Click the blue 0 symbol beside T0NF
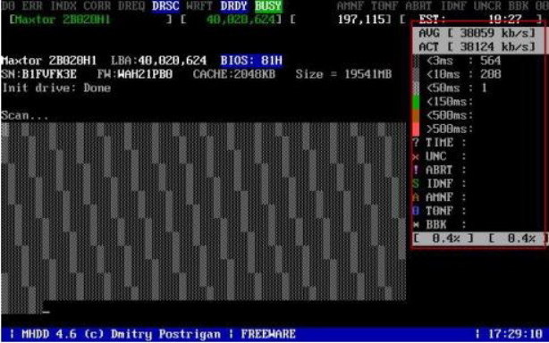This screenshot has height=343, width=549. [x=416, y=211]
